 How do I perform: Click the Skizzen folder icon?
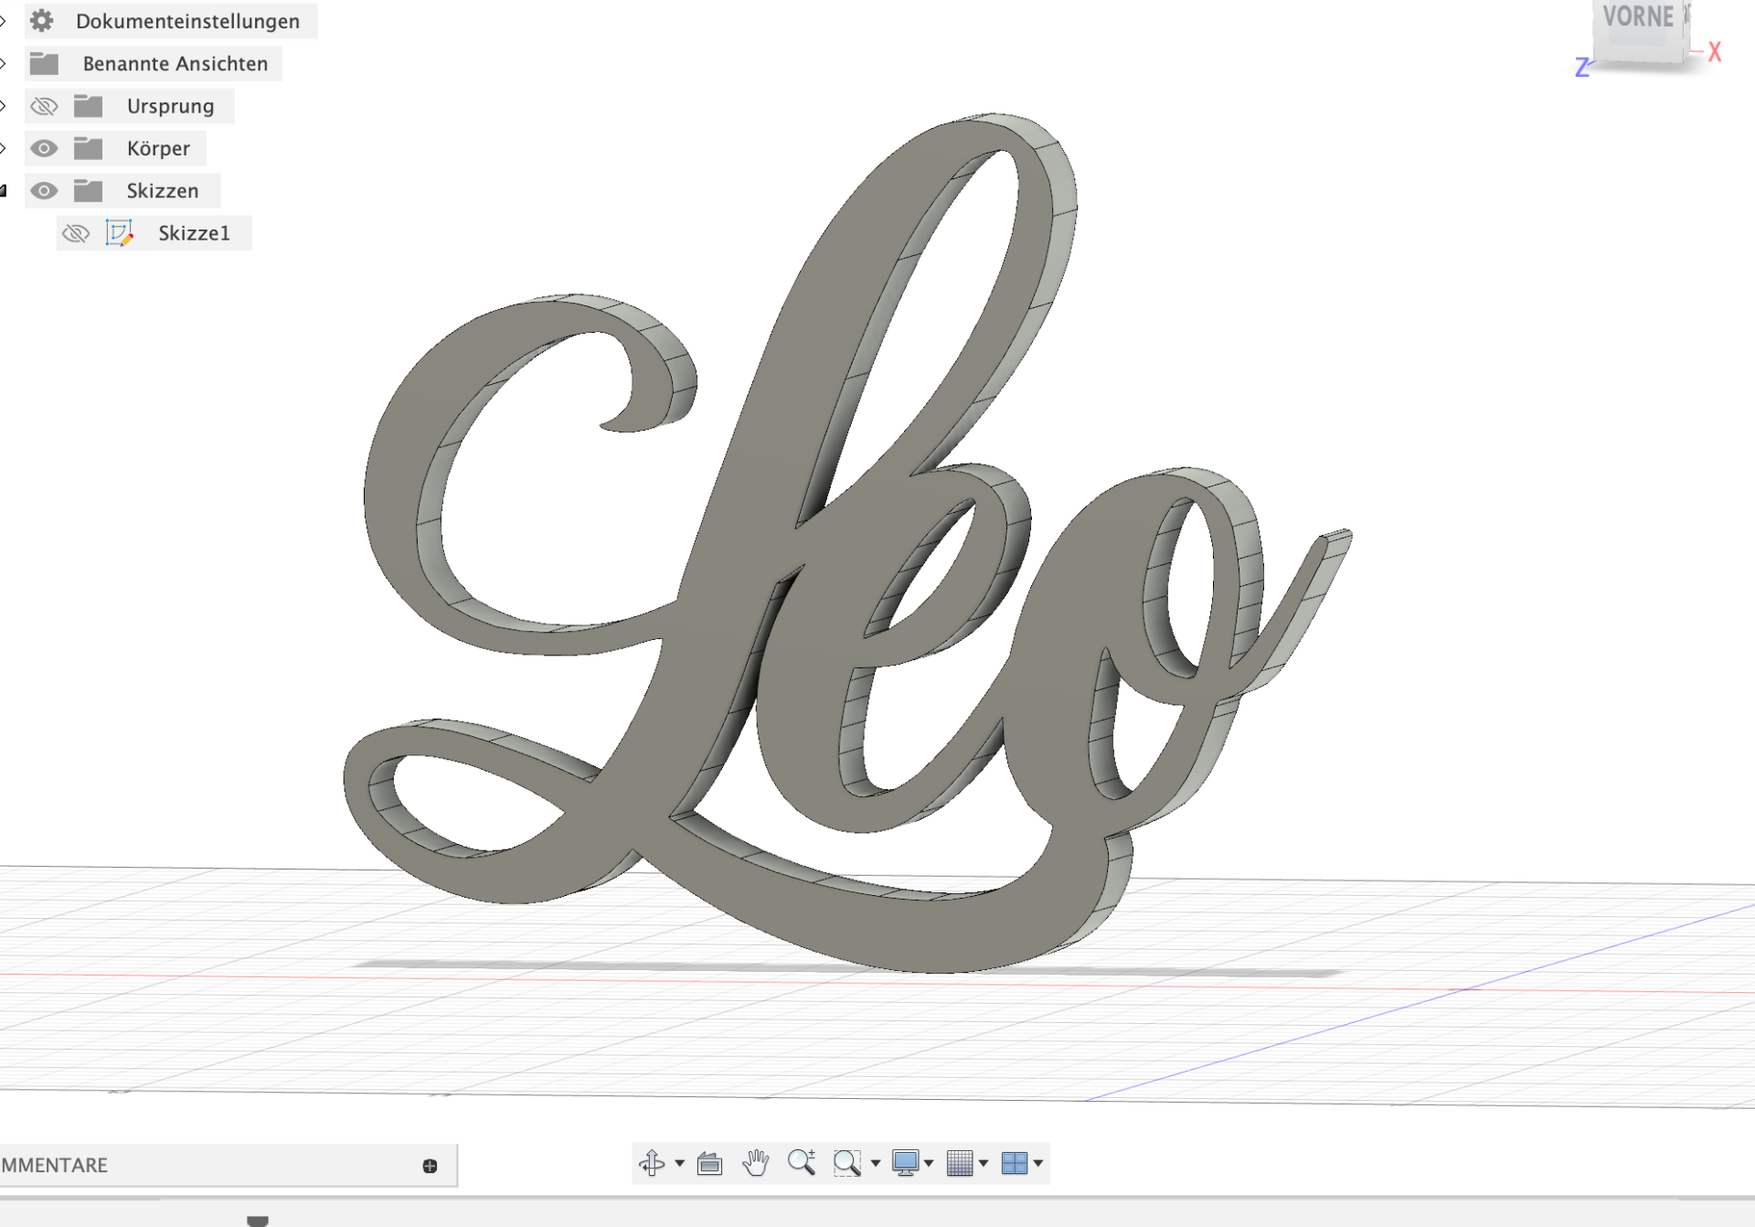88,190
